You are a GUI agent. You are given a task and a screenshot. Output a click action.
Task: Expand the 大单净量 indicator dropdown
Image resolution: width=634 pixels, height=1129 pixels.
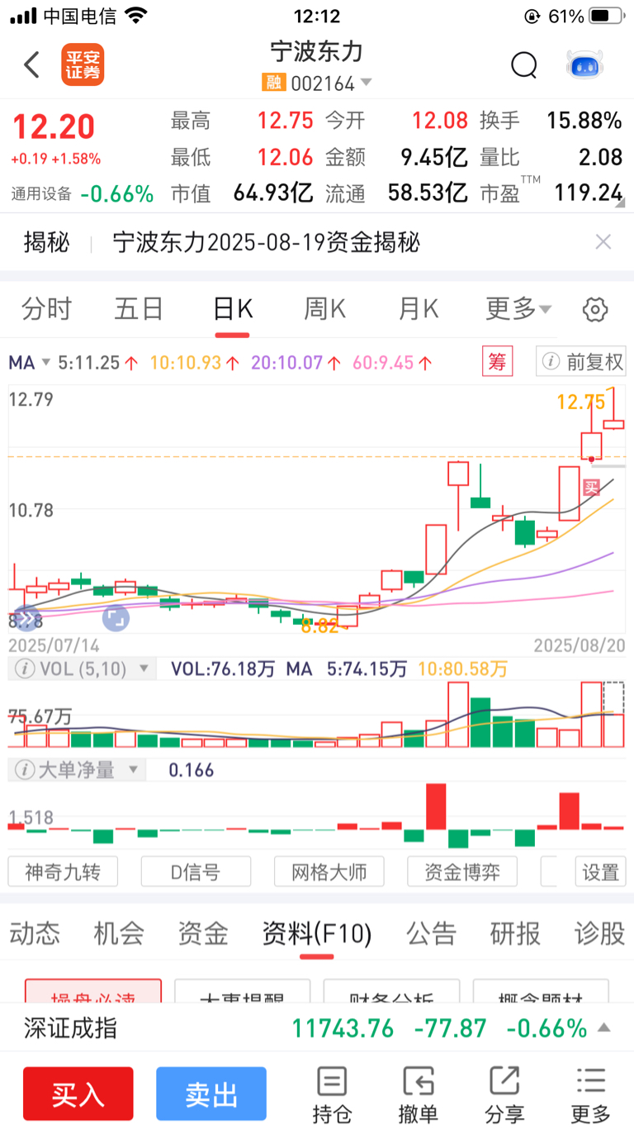click(132, 770)
